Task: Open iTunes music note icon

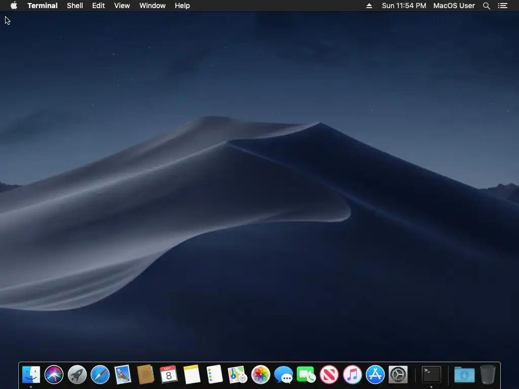Action: [x=352, y=374]
